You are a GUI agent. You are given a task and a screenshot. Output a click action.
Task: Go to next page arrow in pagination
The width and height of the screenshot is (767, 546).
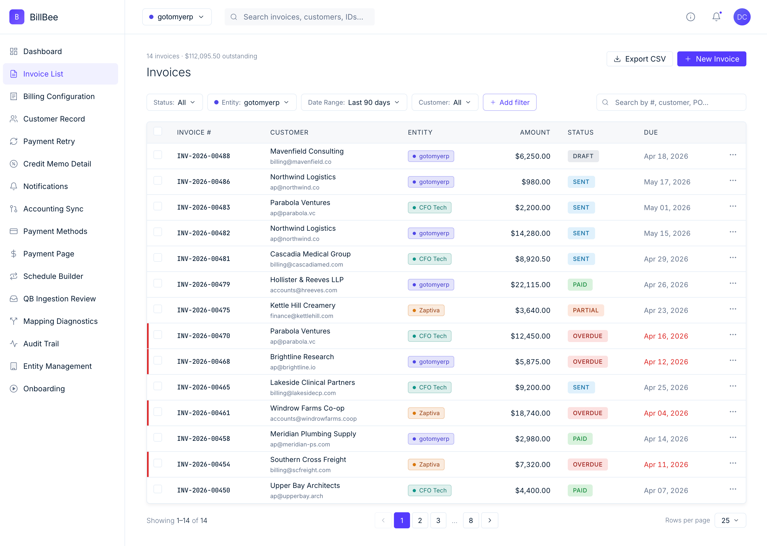click(x=490, y=520)
